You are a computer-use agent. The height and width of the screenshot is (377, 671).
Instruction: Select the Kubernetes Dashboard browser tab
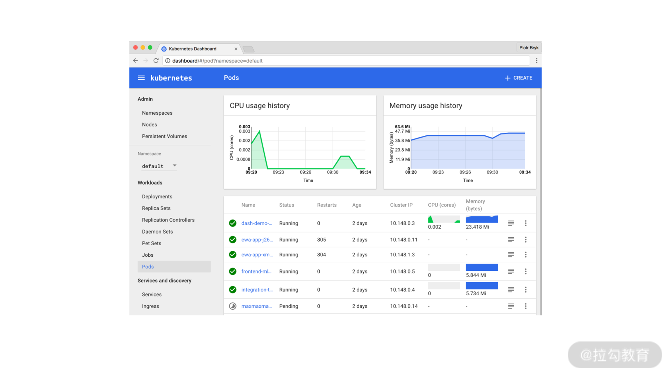(199, 49)
